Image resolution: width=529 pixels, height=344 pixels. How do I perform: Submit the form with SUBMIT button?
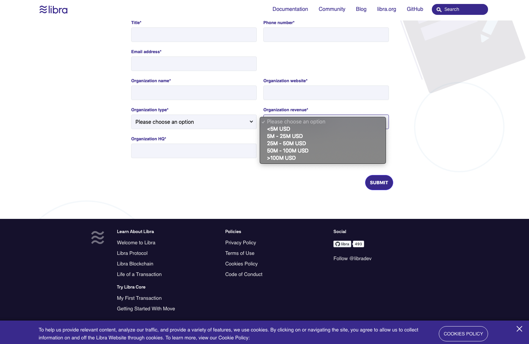379,183
